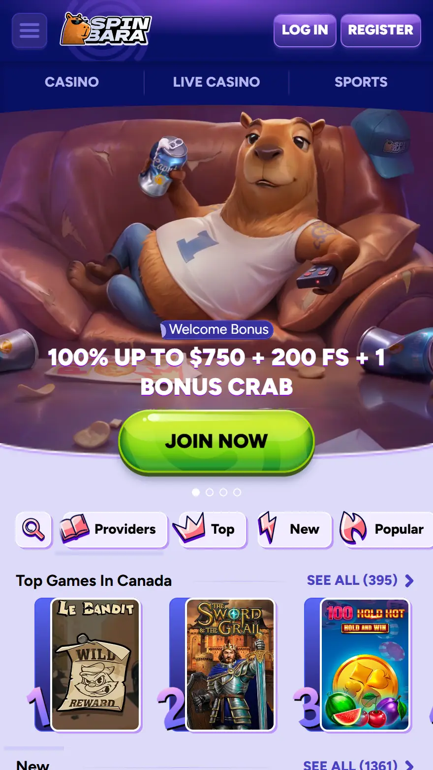The image size is (433, 770).
Task: Open the magnifying glass search icon
Action: point(33,530)
